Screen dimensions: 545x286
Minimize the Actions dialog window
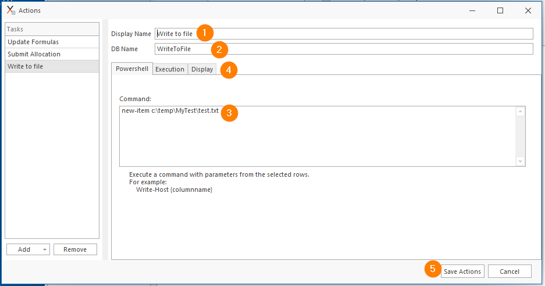(x=472, y=10)
